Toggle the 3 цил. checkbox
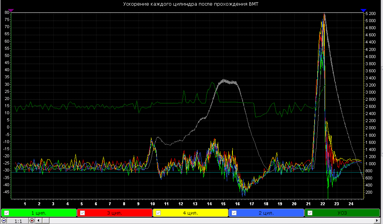The image size is (383, 224). [82, 213]
